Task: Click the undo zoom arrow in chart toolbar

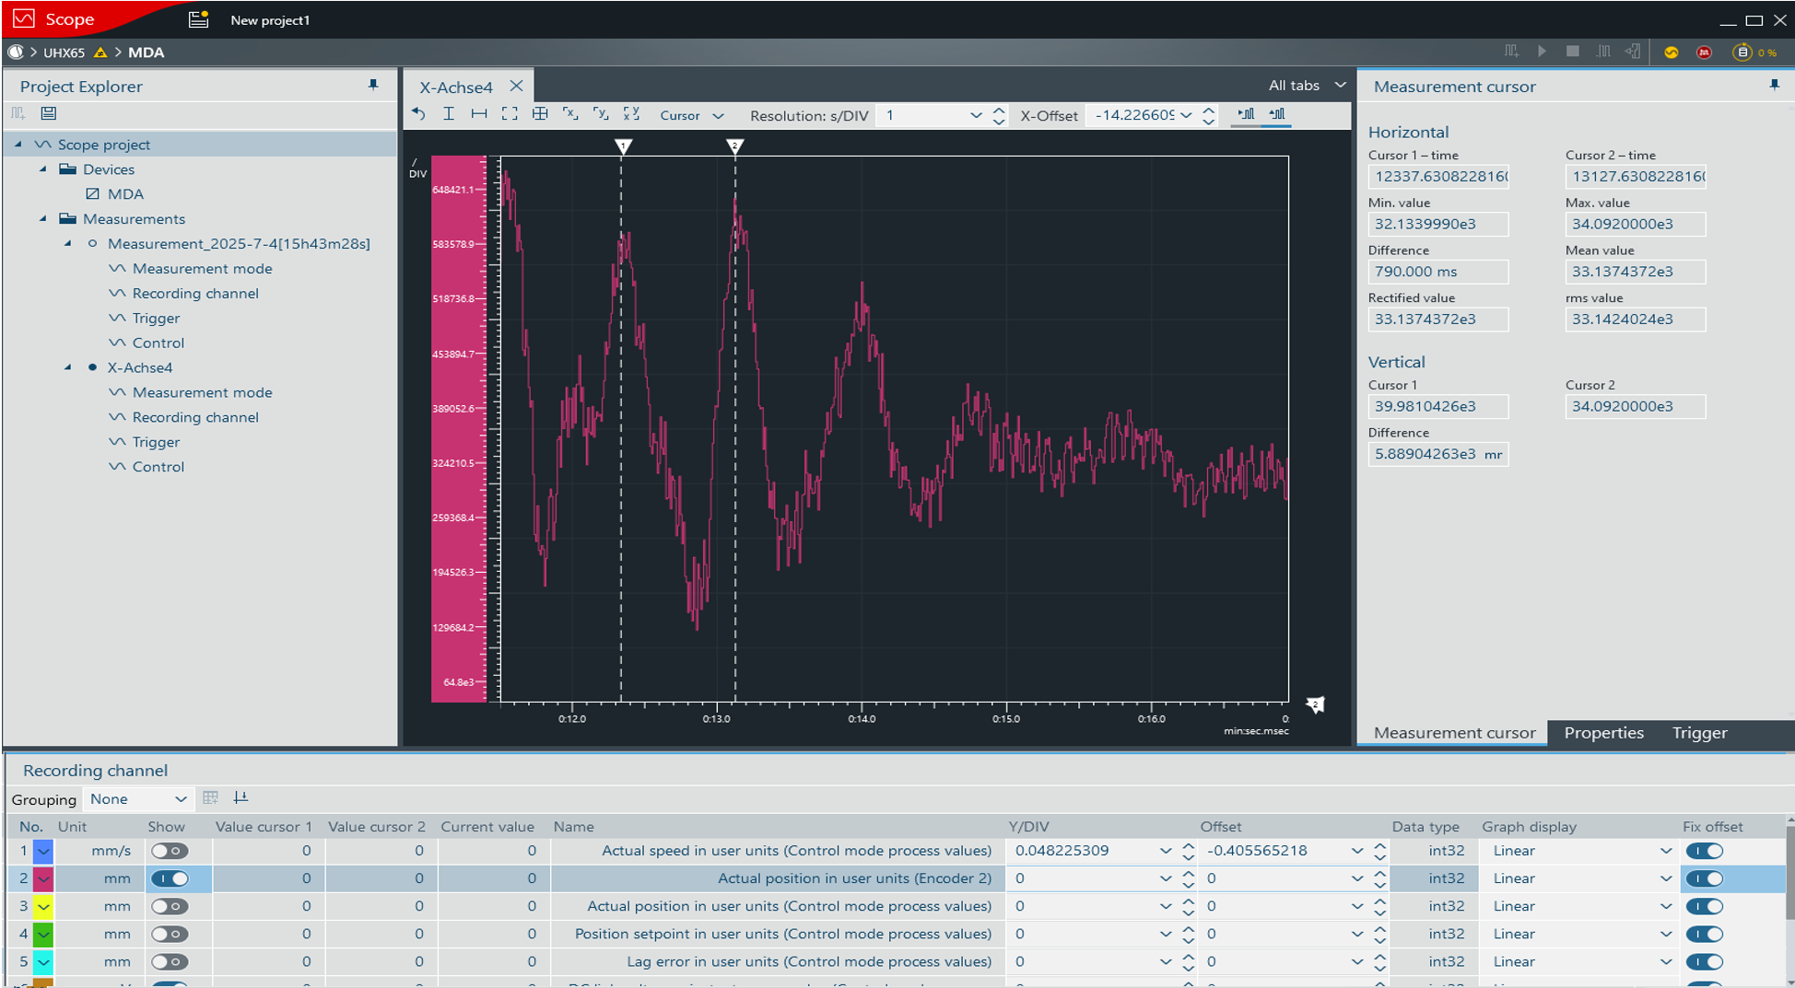Action: point(418,114)
